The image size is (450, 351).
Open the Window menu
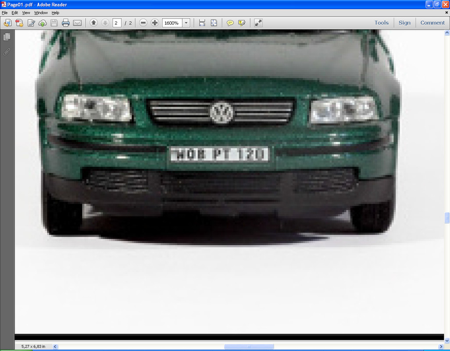tap(41, 13)
